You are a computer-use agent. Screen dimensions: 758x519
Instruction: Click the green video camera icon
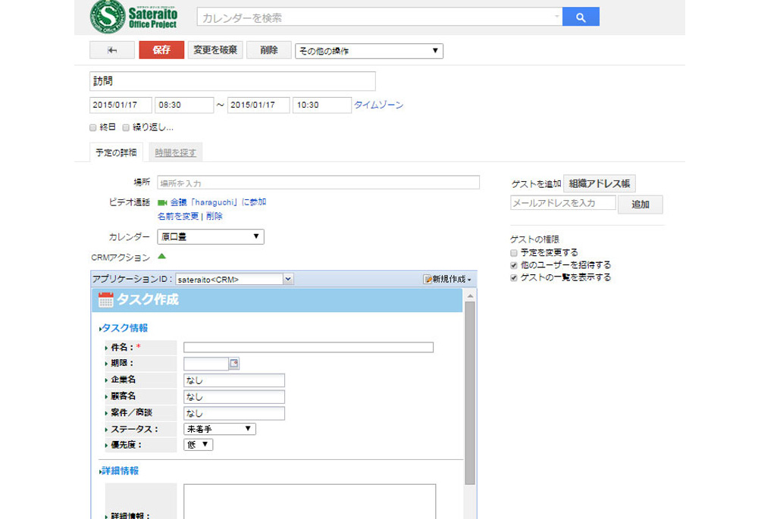pos(162,203)
